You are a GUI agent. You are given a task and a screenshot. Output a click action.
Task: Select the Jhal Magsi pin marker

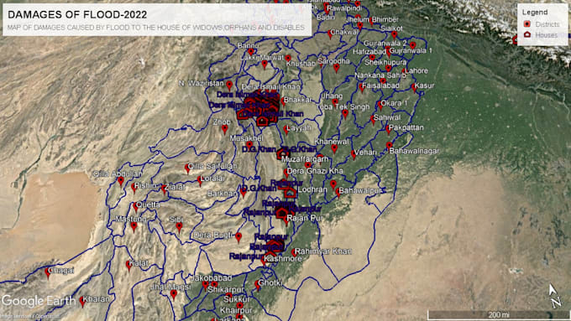click(x=174, y=294)
